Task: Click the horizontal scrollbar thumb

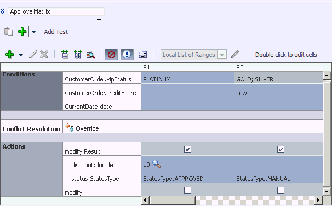Action: [172, 200]
